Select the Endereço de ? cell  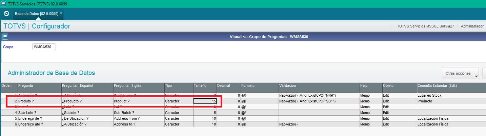pyautogui.click(x=39, y=118)
